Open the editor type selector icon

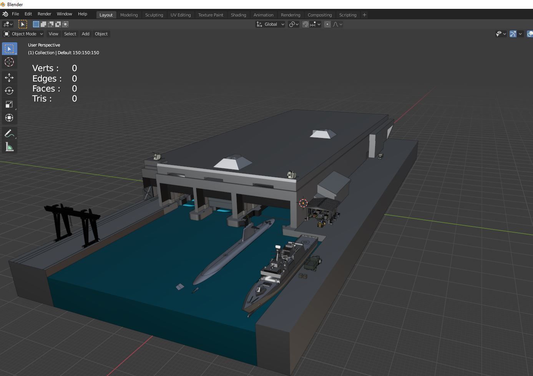[x=6, y=24]
